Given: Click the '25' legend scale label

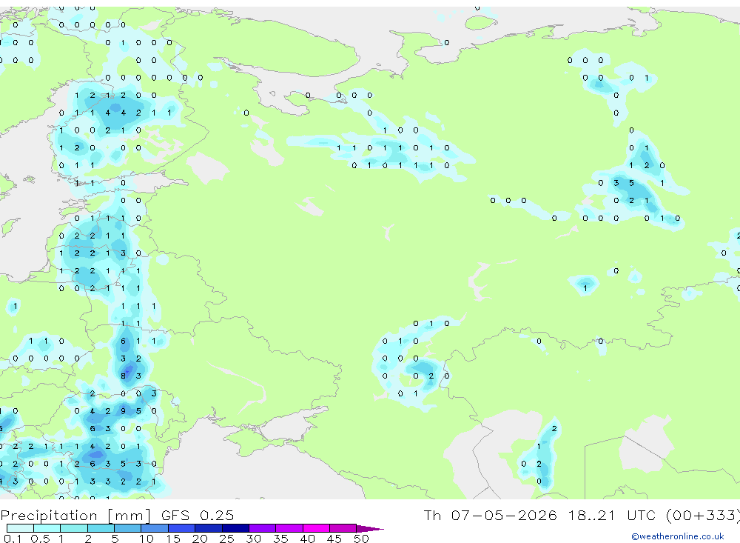Looking at the screenshot, I should [x=226, y=539].
